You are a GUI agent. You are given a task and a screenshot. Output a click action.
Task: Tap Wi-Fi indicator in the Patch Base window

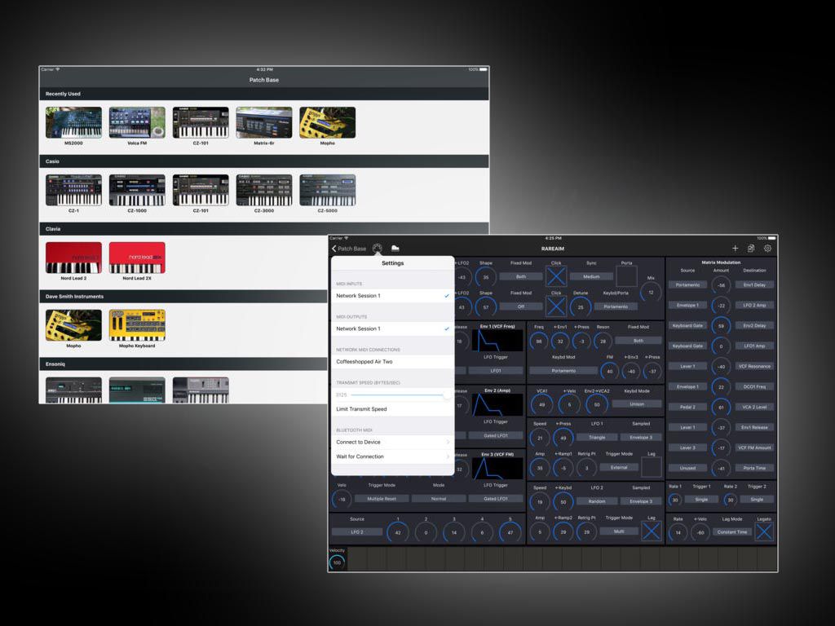(58, 69)
